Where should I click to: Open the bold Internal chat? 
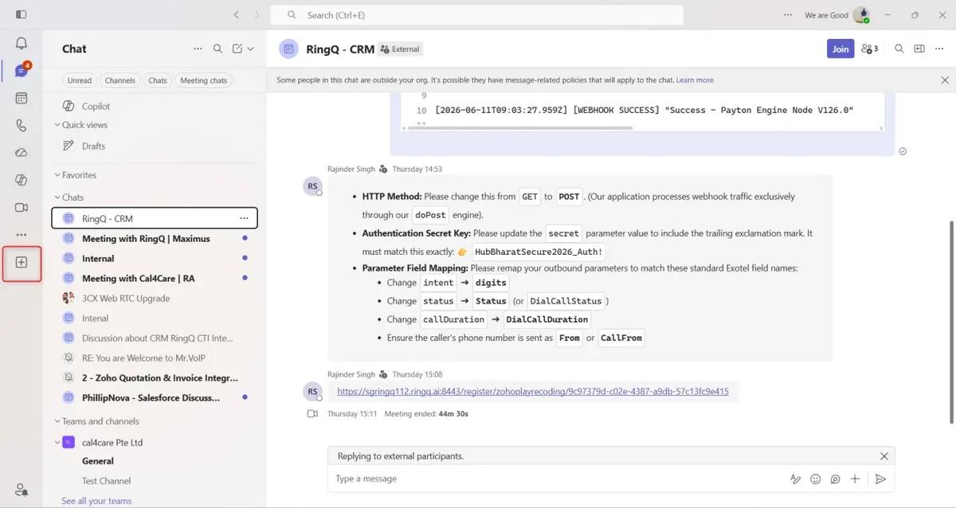tap(155, 258)
